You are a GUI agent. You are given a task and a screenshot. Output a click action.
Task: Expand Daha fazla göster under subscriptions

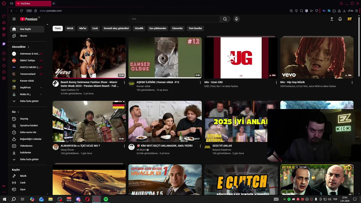coord(27,101)
